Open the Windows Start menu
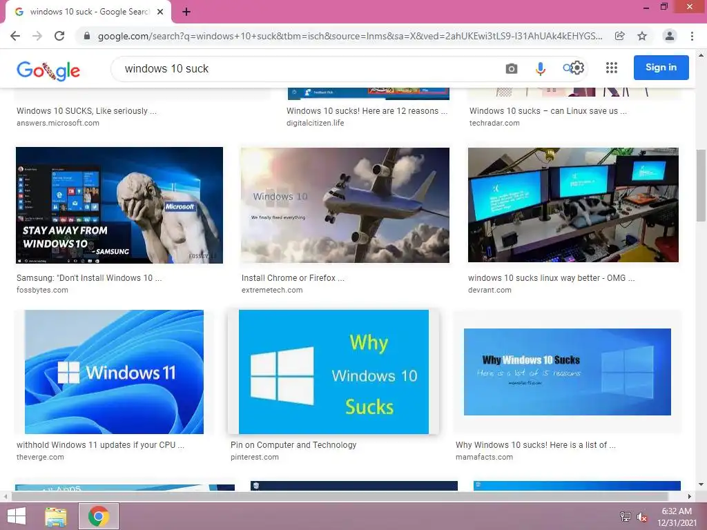 [x=17, y=516]
